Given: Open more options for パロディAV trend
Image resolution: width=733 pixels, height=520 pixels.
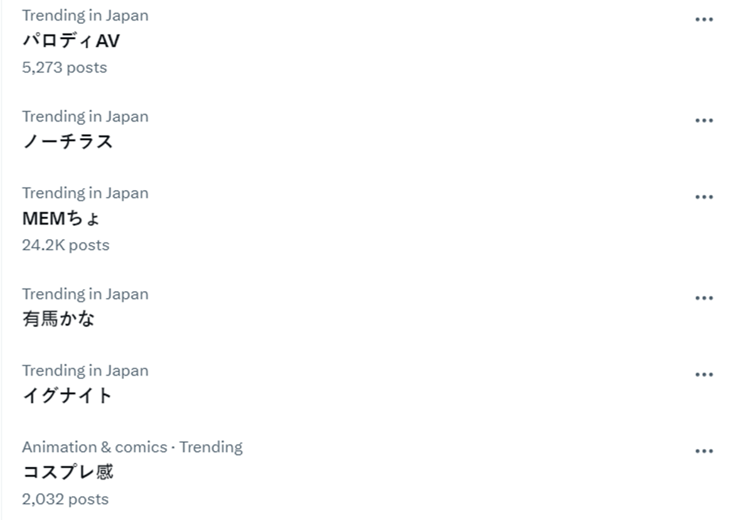Looking at the screenshot, I should click(x=704, y=19).
